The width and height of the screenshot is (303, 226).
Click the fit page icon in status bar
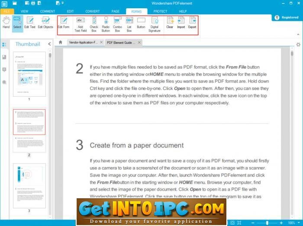232,223
